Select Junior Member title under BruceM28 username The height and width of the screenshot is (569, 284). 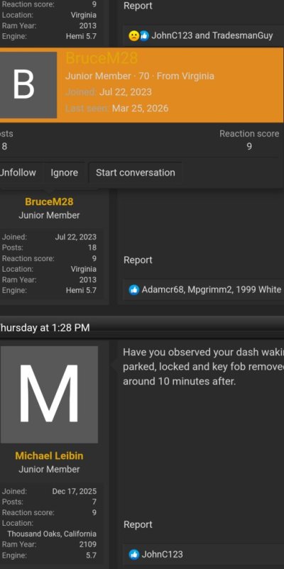(49, 215)
